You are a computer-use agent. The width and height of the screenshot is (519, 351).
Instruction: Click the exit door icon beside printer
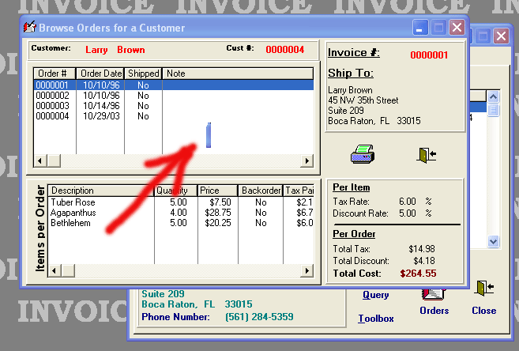427,154
